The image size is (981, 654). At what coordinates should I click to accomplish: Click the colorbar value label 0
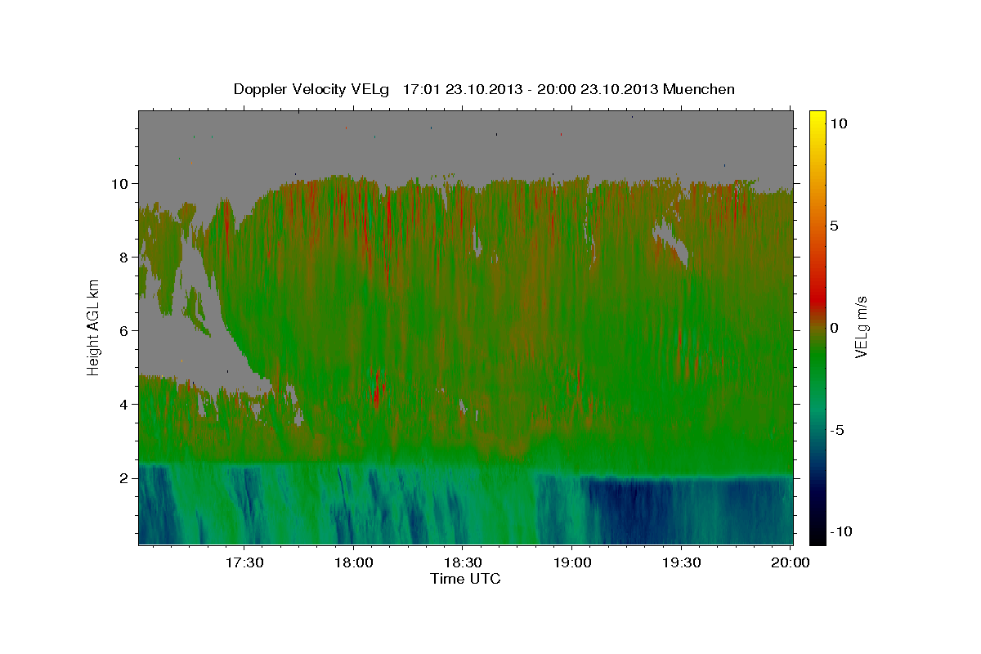[x=834, y=328]
